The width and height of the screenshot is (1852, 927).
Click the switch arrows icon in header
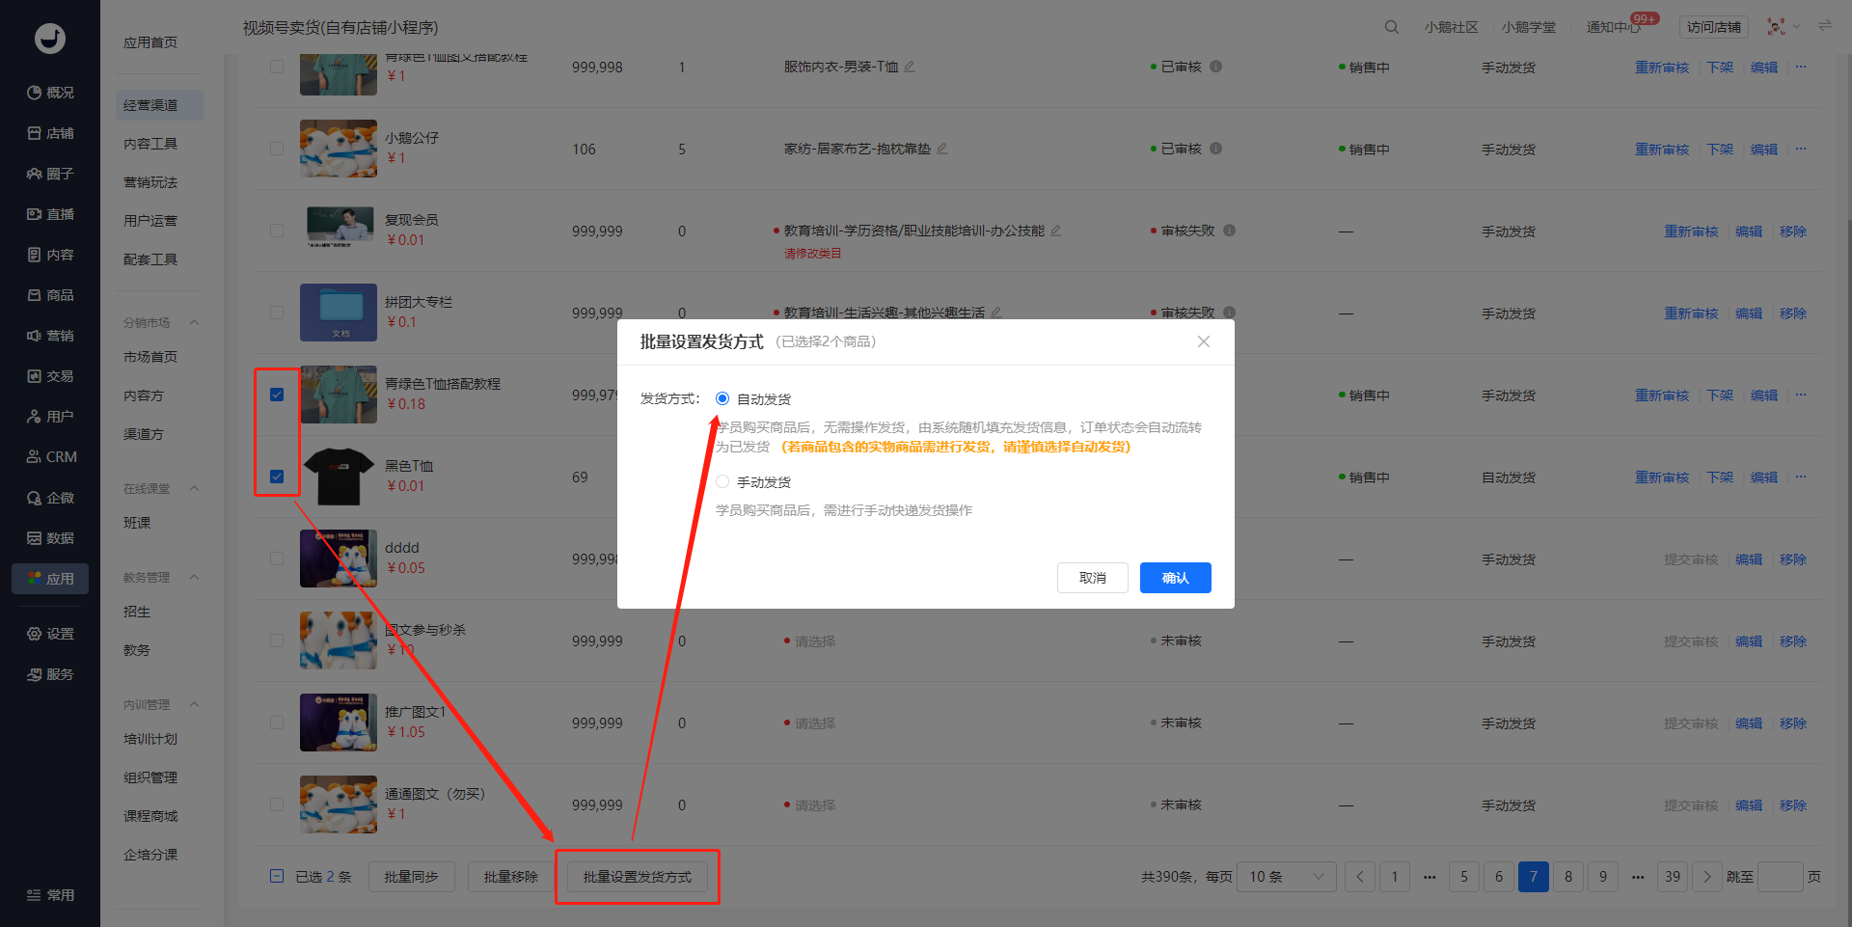click(1824, 26)
